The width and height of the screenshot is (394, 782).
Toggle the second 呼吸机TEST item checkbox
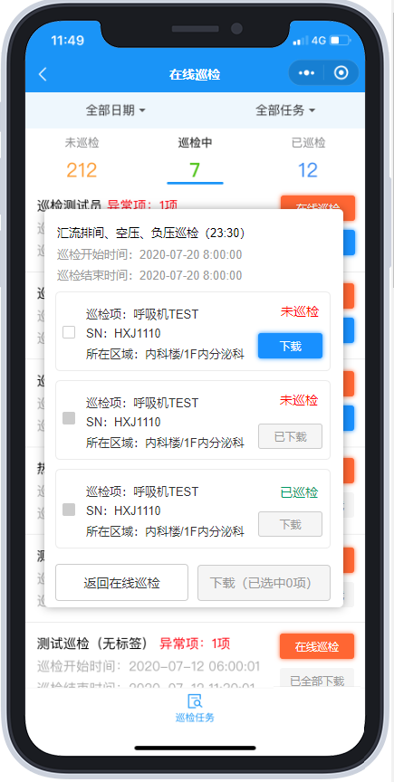(x=69, y=418)
